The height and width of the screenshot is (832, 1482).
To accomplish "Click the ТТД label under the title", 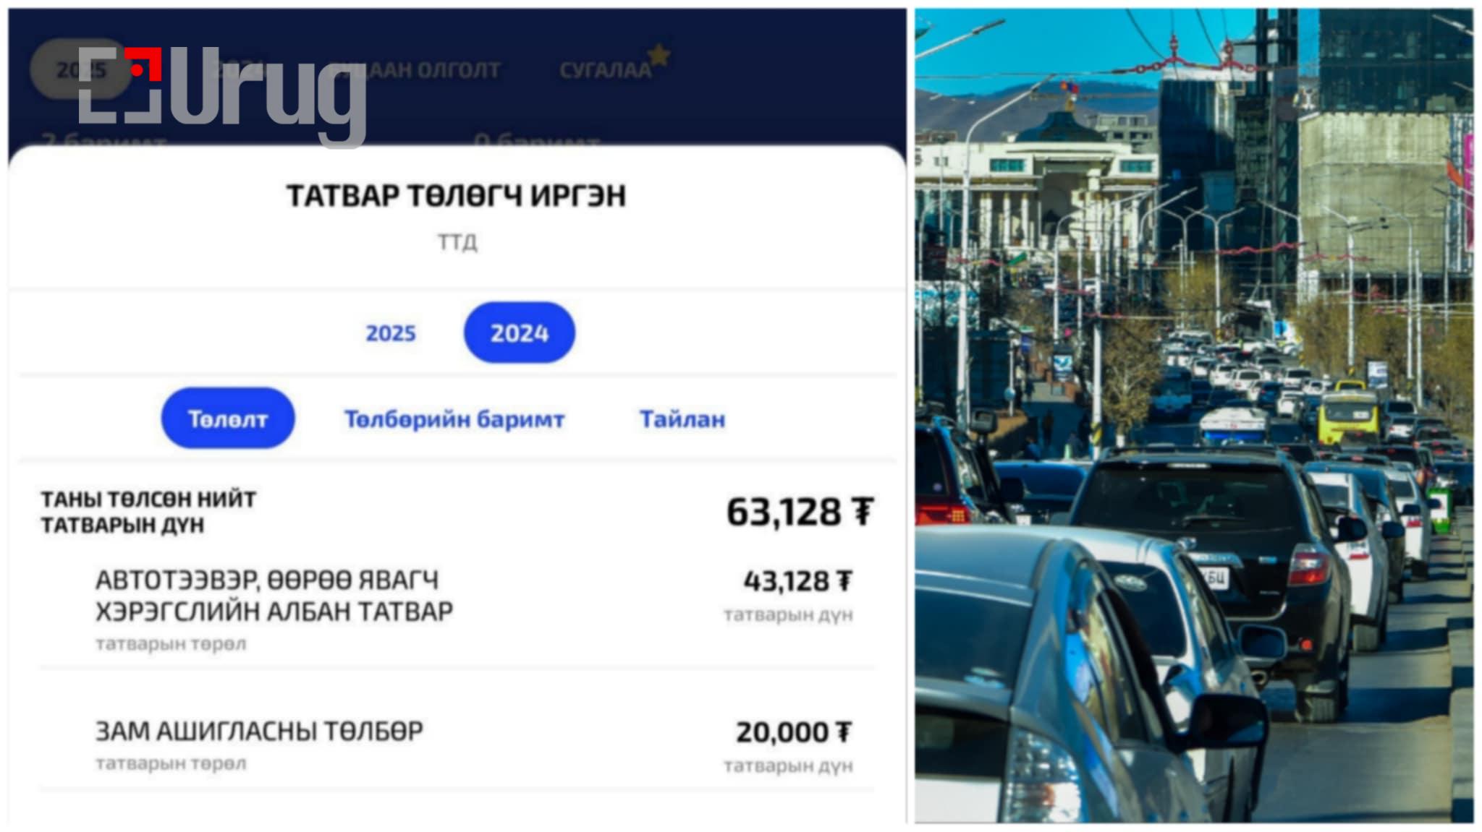I will click(x=457, y=241).
